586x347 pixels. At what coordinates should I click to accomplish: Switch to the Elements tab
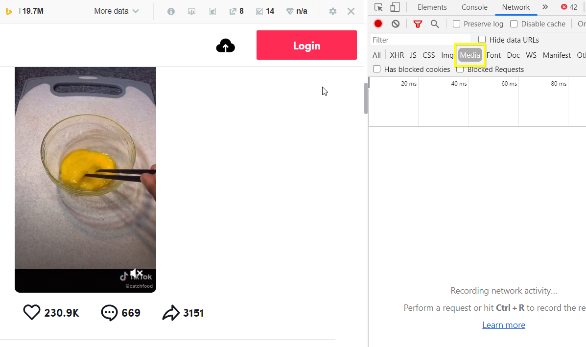(432, 7)
